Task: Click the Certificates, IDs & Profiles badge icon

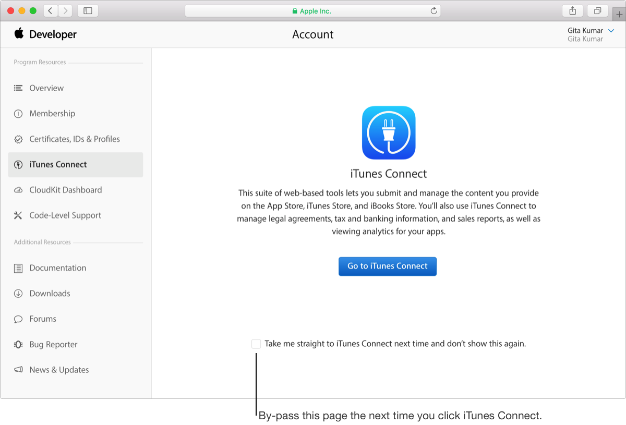Action: click(x=18, y=139)
